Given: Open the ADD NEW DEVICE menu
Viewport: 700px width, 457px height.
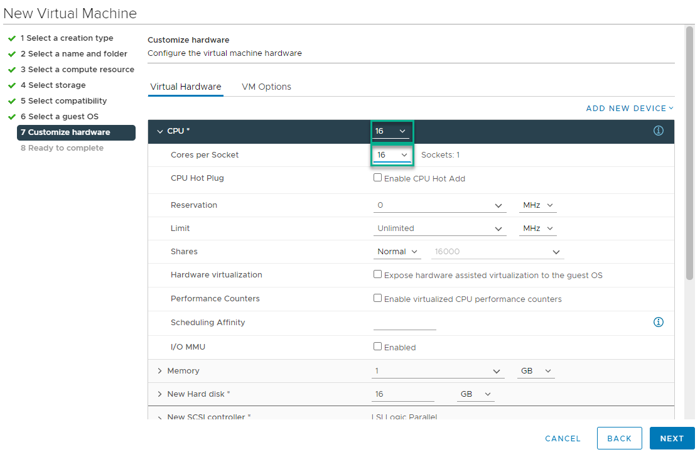Looking at the screenshot, I should pyautogui.click(x=629, y=109).
